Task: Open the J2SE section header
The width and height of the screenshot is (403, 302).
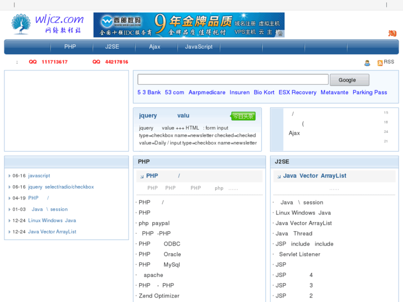Action: click(x=282, y=162)
